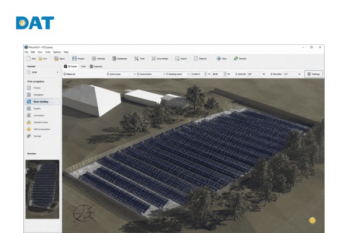Switch to the Inspector tab
Screen dimensions: 349x233
(x=96, y=66)
